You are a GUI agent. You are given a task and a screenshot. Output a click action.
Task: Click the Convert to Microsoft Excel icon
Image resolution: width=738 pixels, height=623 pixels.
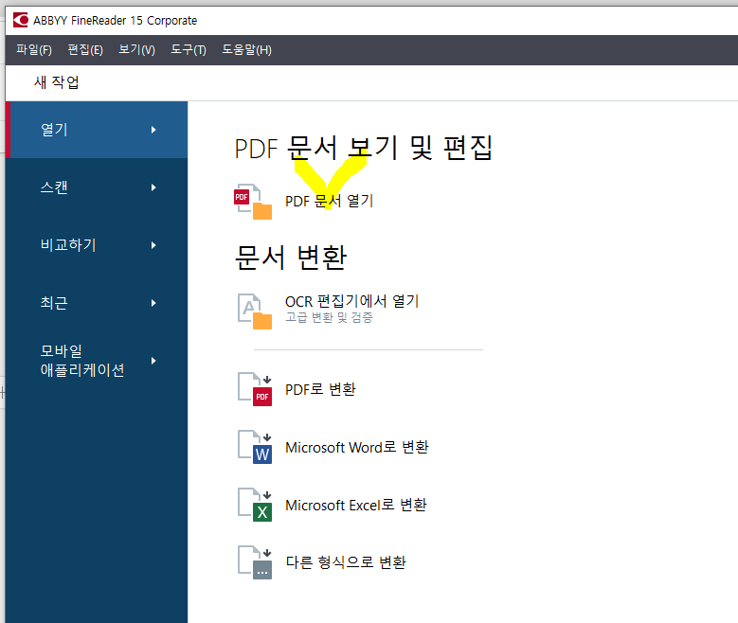[x=255, y=505]
